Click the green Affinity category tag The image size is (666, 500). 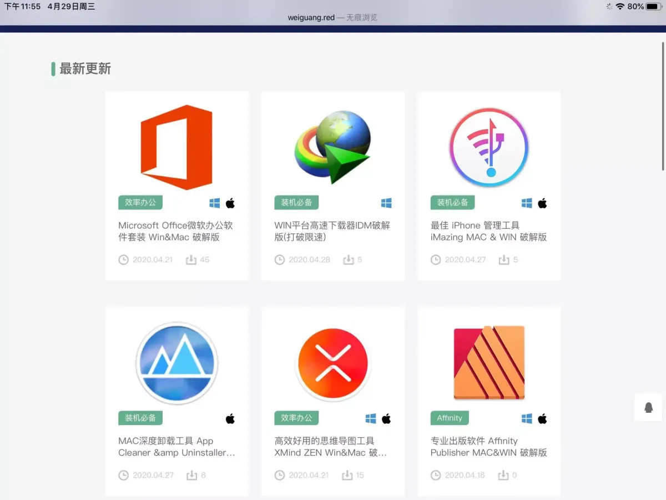pyautogui.click(x=450, y=418)
